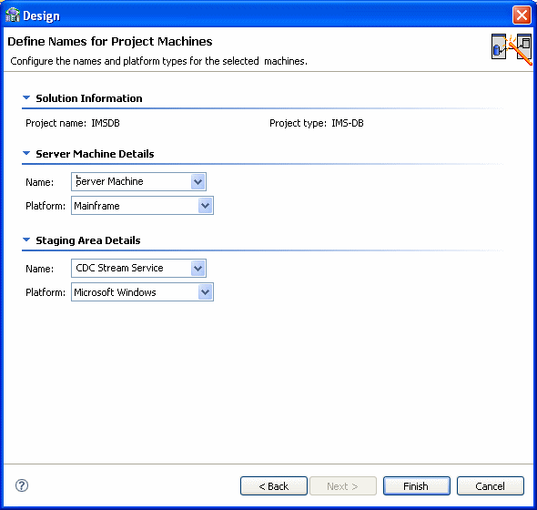The height and width of the screenshot is (510, 537).
Task: Click the Server Machine Details heading text
Action: click(x=95, y=154)
